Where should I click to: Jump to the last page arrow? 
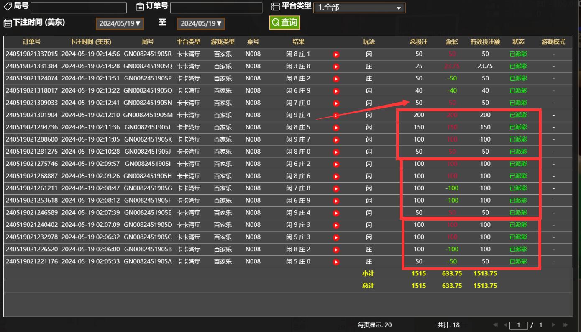pyautogui.click(x=566, y=325)
